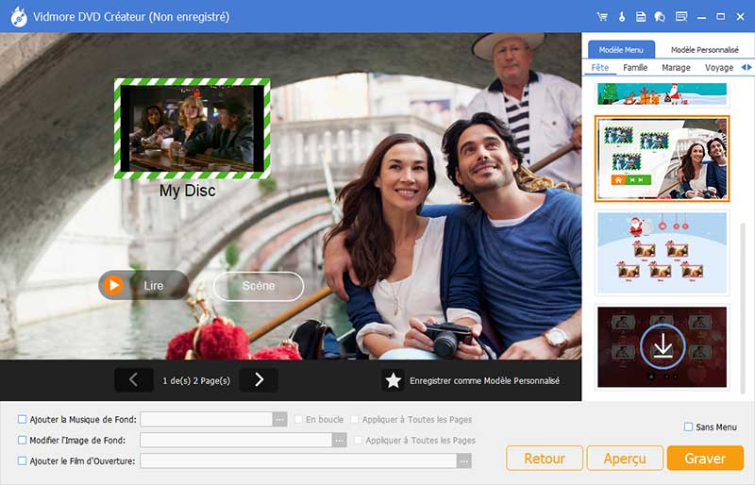Switch to Modèle Personnalisé tab
The image size is (755, 485).
tap(704, 49)
